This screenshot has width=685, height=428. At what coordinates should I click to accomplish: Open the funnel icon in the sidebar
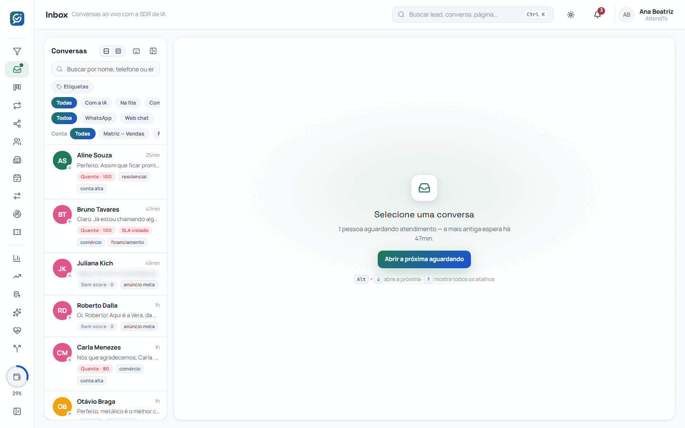click(x=17, y=51)
